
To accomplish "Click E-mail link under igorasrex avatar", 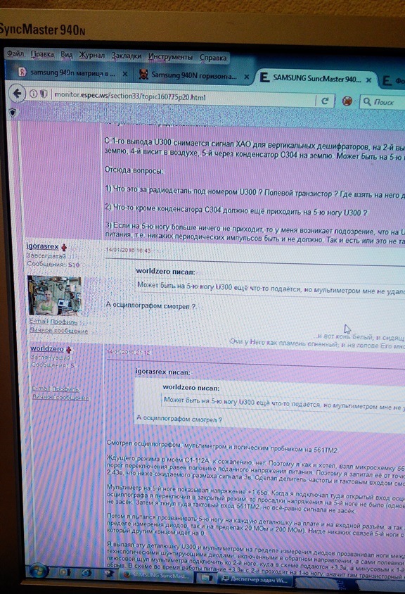I will click(39, 321).
